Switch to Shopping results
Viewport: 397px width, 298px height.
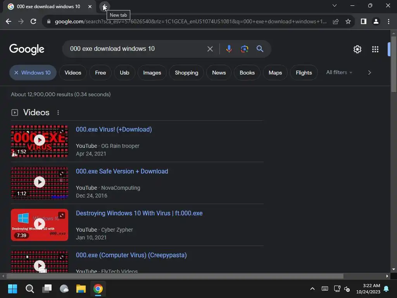click(x=186, y=73)
